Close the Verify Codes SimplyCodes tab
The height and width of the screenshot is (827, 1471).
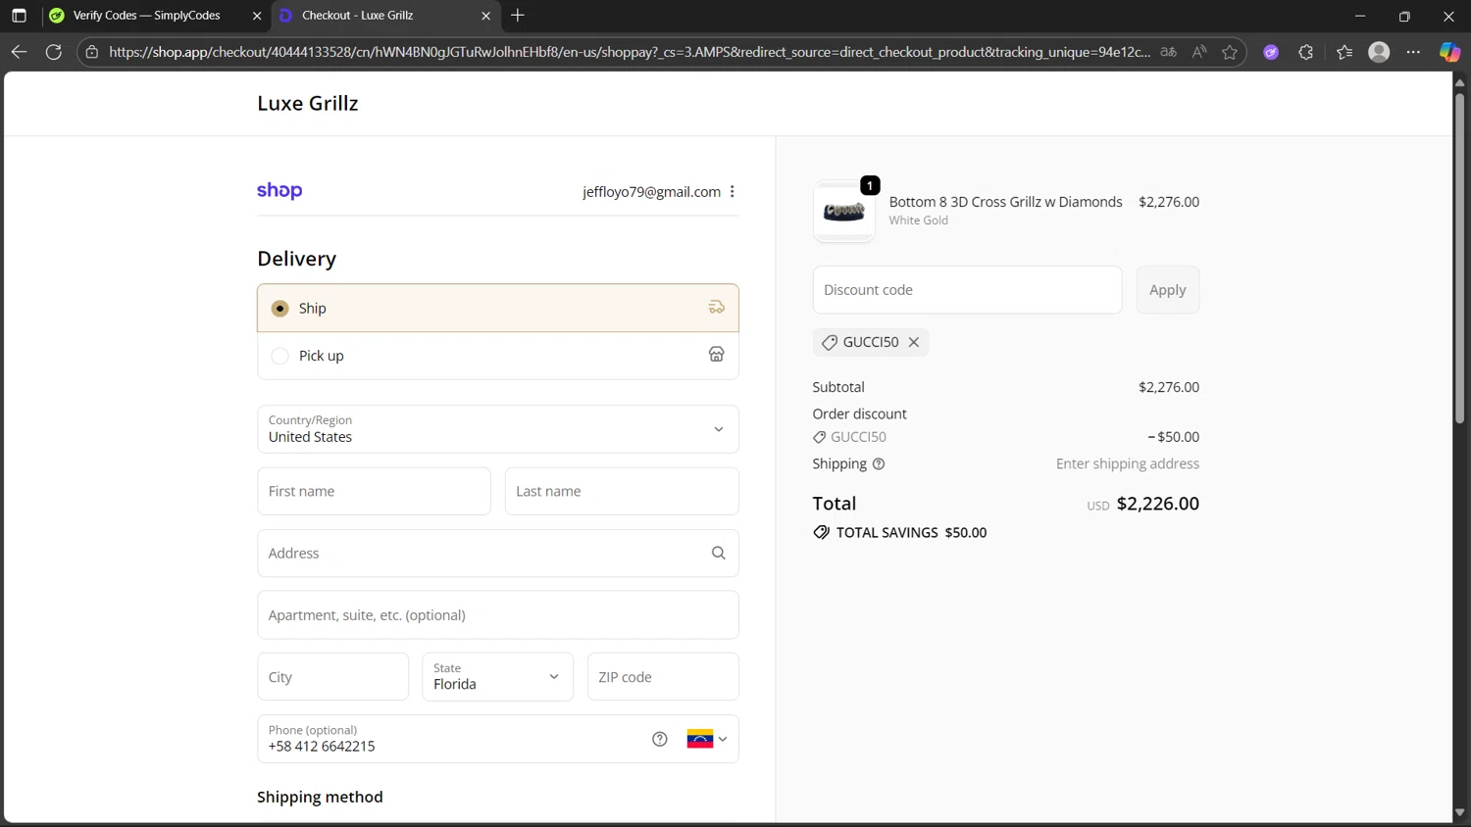click(x=257, y=16)
